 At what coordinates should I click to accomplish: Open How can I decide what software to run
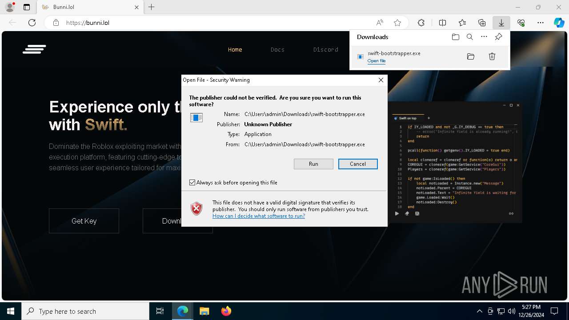pos(259,216)
